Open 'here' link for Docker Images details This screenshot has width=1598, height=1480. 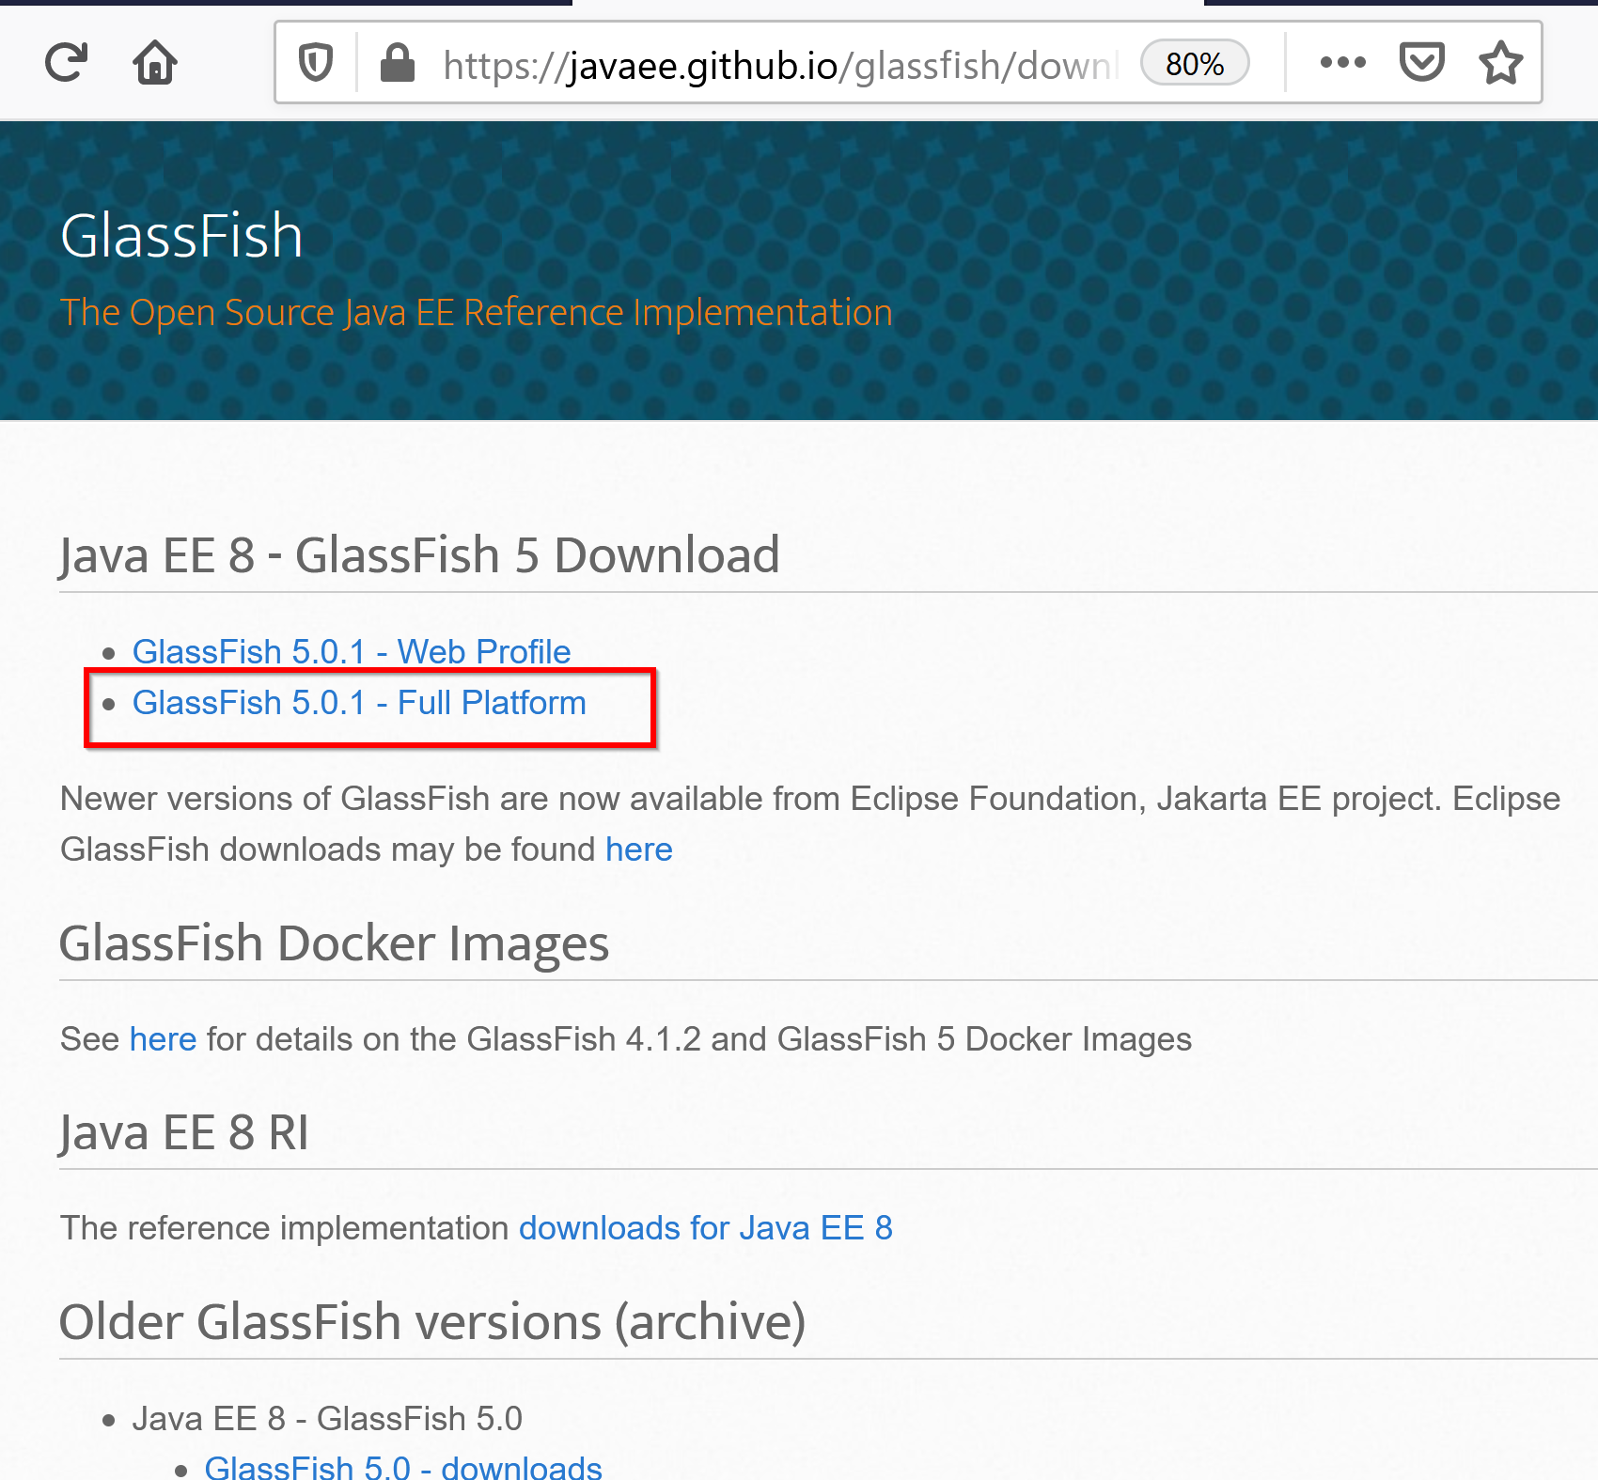(x=163, y=1039)
